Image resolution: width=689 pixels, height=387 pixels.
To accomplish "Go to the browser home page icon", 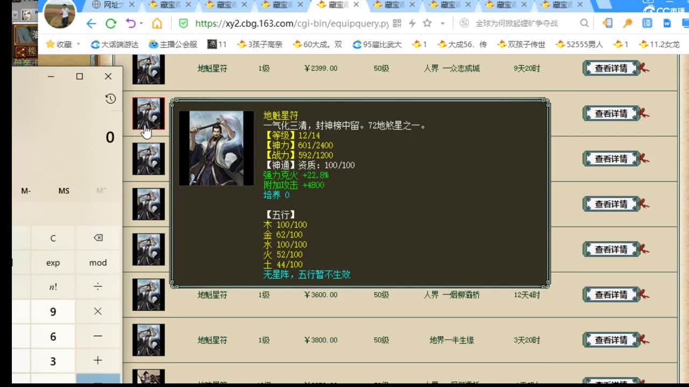I will [157, 24].
